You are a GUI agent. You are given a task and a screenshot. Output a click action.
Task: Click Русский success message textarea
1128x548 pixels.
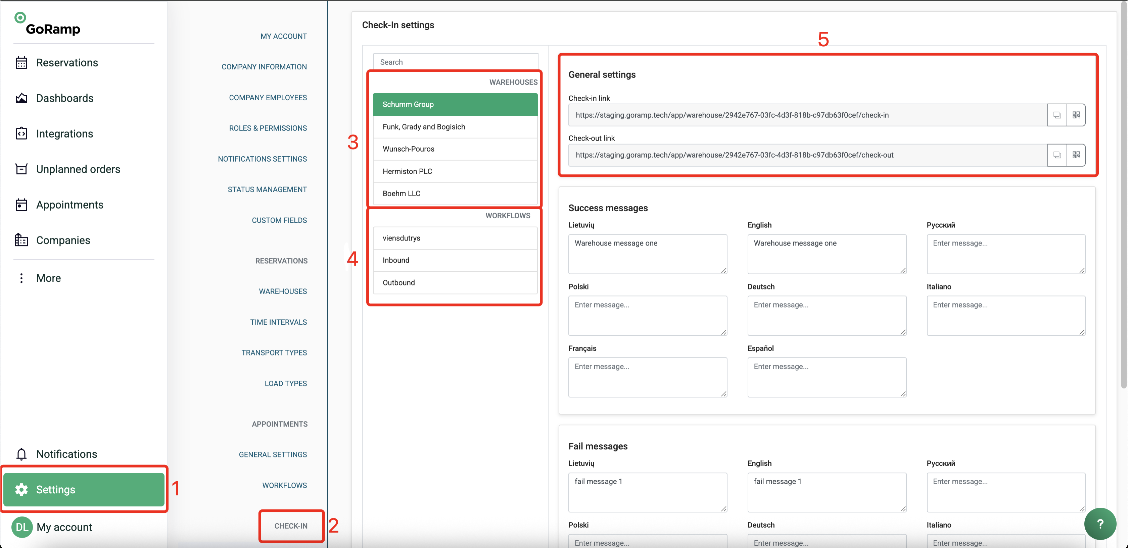point(1006,254)
